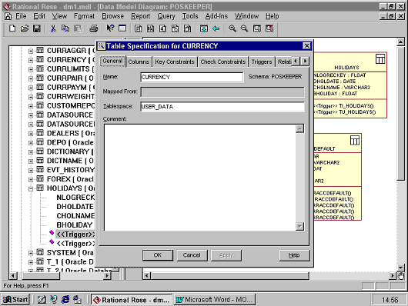Screen dimensions: 408x306
Task: Expand the FOREX table tree node
Action: pyautogui.click(x=31, y=180)
